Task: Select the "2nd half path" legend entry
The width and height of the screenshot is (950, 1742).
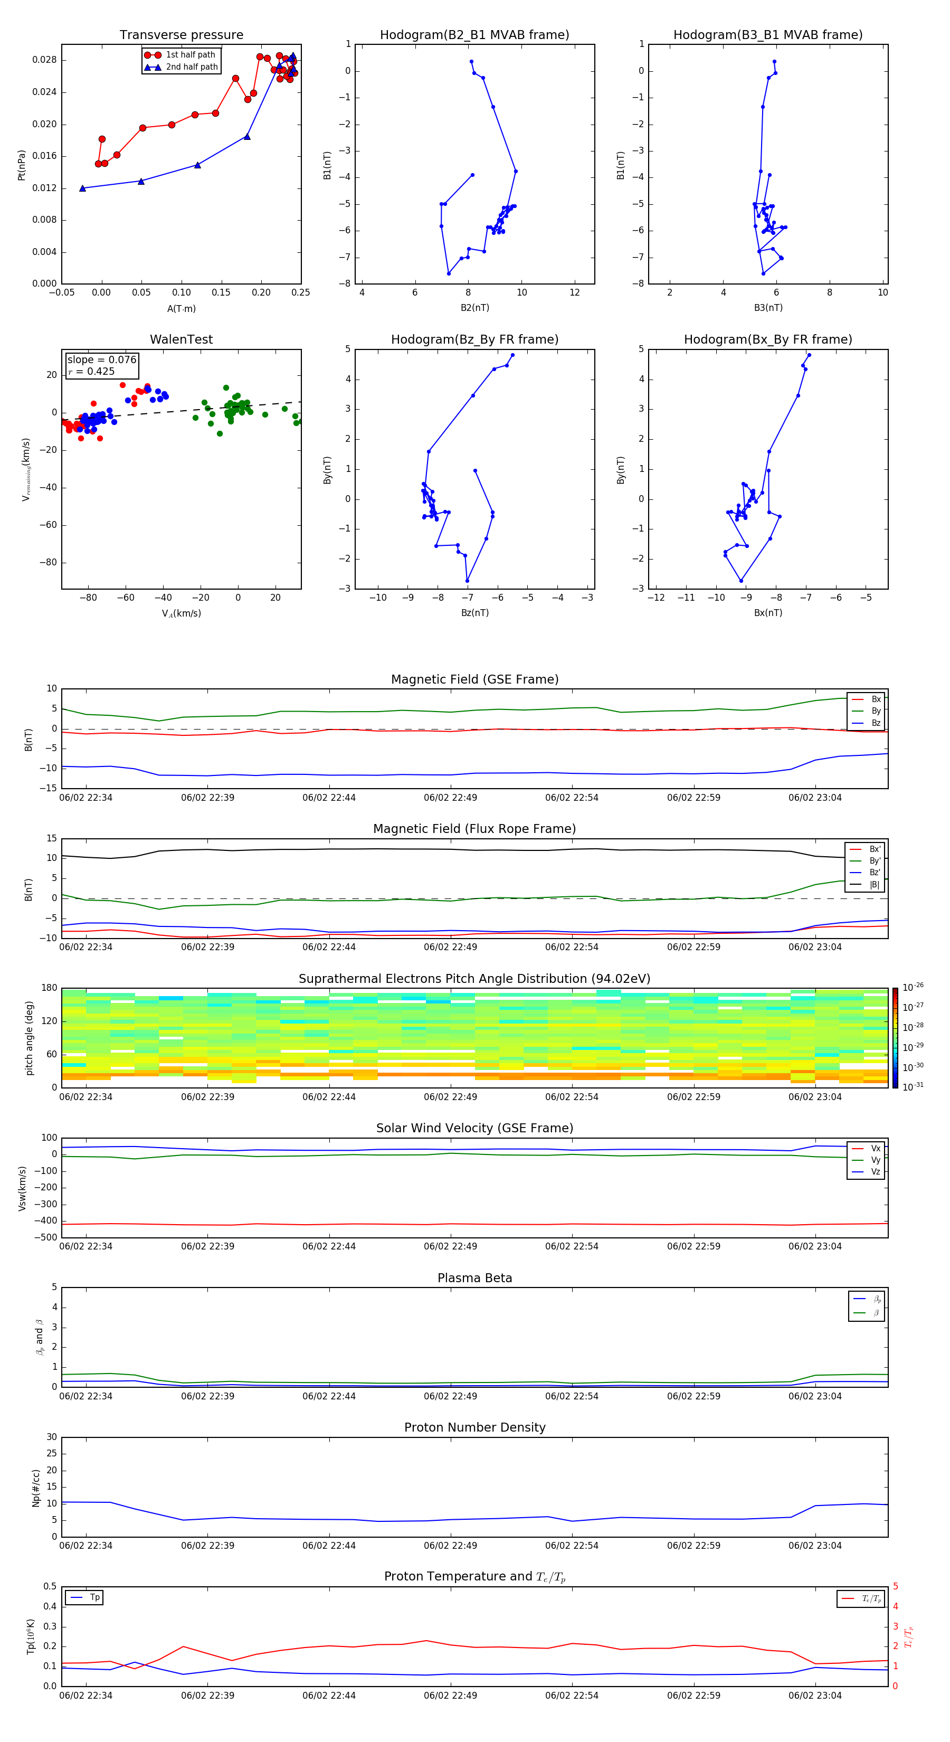Action: [x=180, y=67]
